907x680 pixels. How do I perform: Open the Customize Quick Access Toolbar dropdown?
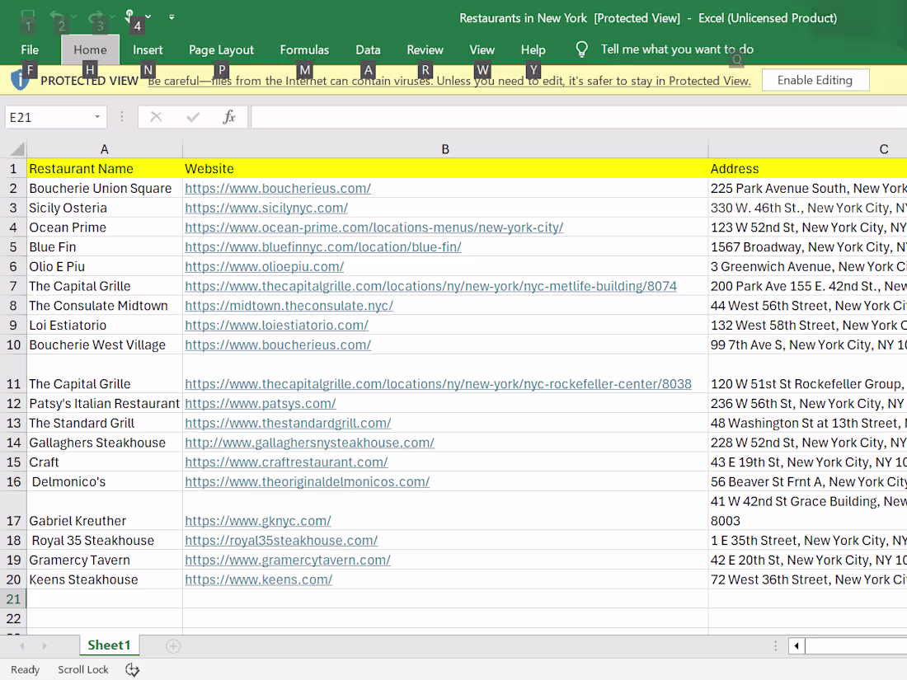[x=172, y=16]
